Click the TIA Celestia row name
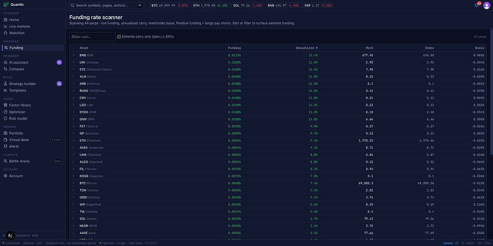 tap(88, 212)
